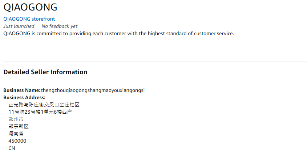Click the address line 正光路与陈庄街交叉口金庄社区
The height and width of the screenshot is (156, 307).
pos(44,105)
